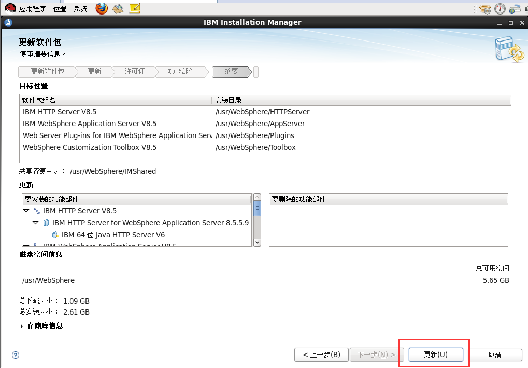The image size is (528, 368).
Task: Click the Installation Manager title bar icon
Action: pyautogui.click(x=8, y=23)
